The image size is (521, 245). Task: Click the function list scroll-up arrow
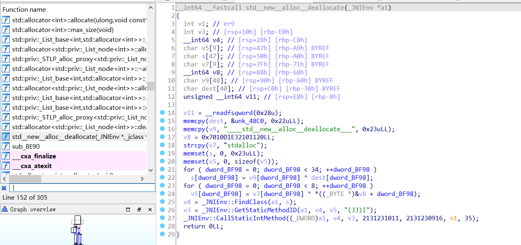[151, 7]
